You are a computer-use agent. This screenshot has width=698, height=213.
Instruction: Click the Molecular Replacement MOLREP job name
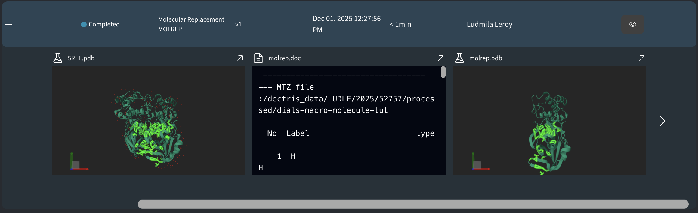point(191,24)
